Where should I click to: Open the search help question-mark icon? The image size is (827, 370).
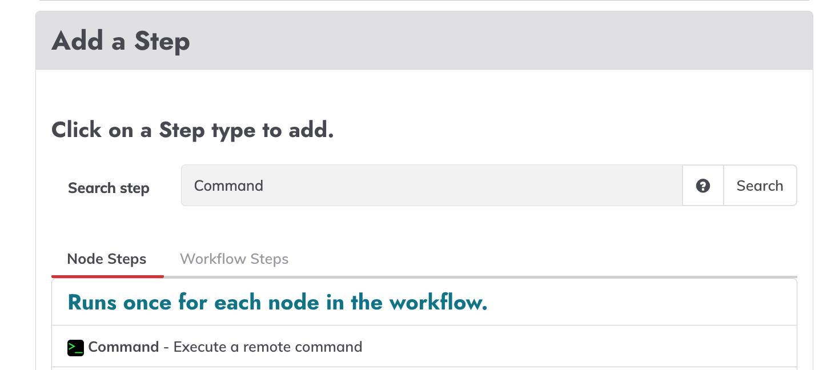(703, 186)
